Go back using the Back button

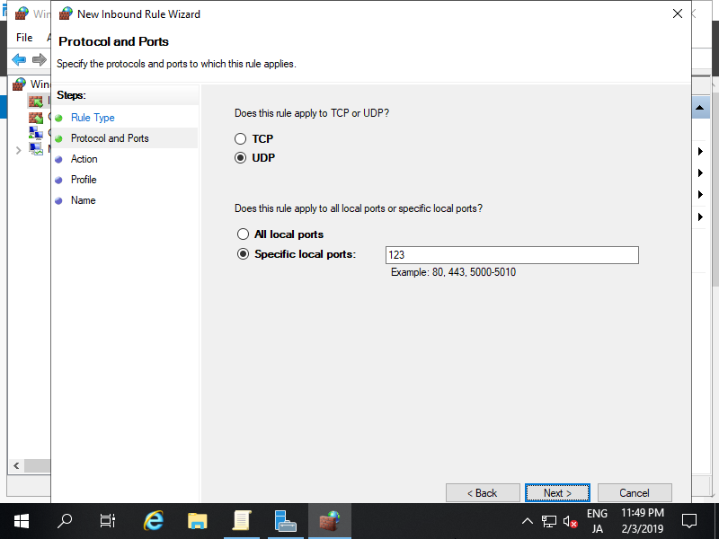tap(483, 492)
